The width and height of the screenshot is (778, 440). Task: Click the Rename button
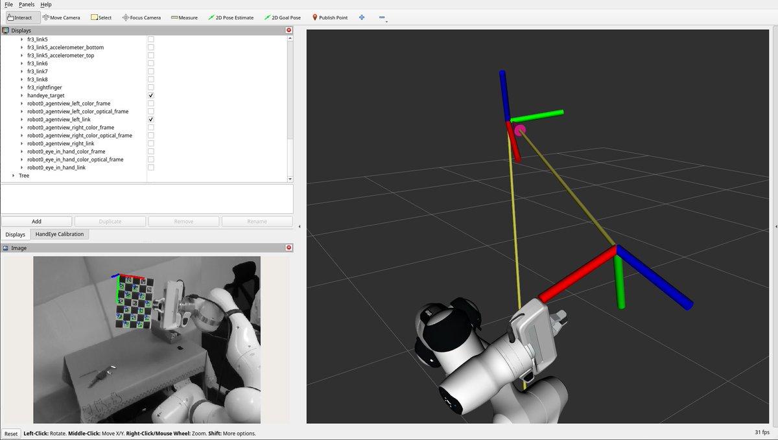257,221
